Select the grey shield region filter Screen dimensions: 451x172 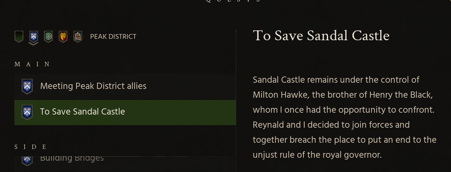[x=77, y=37]
